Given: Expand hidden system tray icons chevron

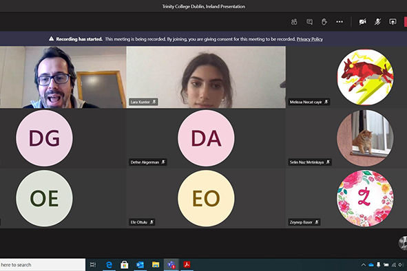Looking at the screenshot, I should click(364, 265).
